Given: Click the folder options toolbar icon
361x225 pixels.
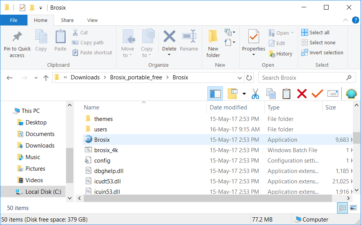Looking at the screenshot, I should point(232,94).
